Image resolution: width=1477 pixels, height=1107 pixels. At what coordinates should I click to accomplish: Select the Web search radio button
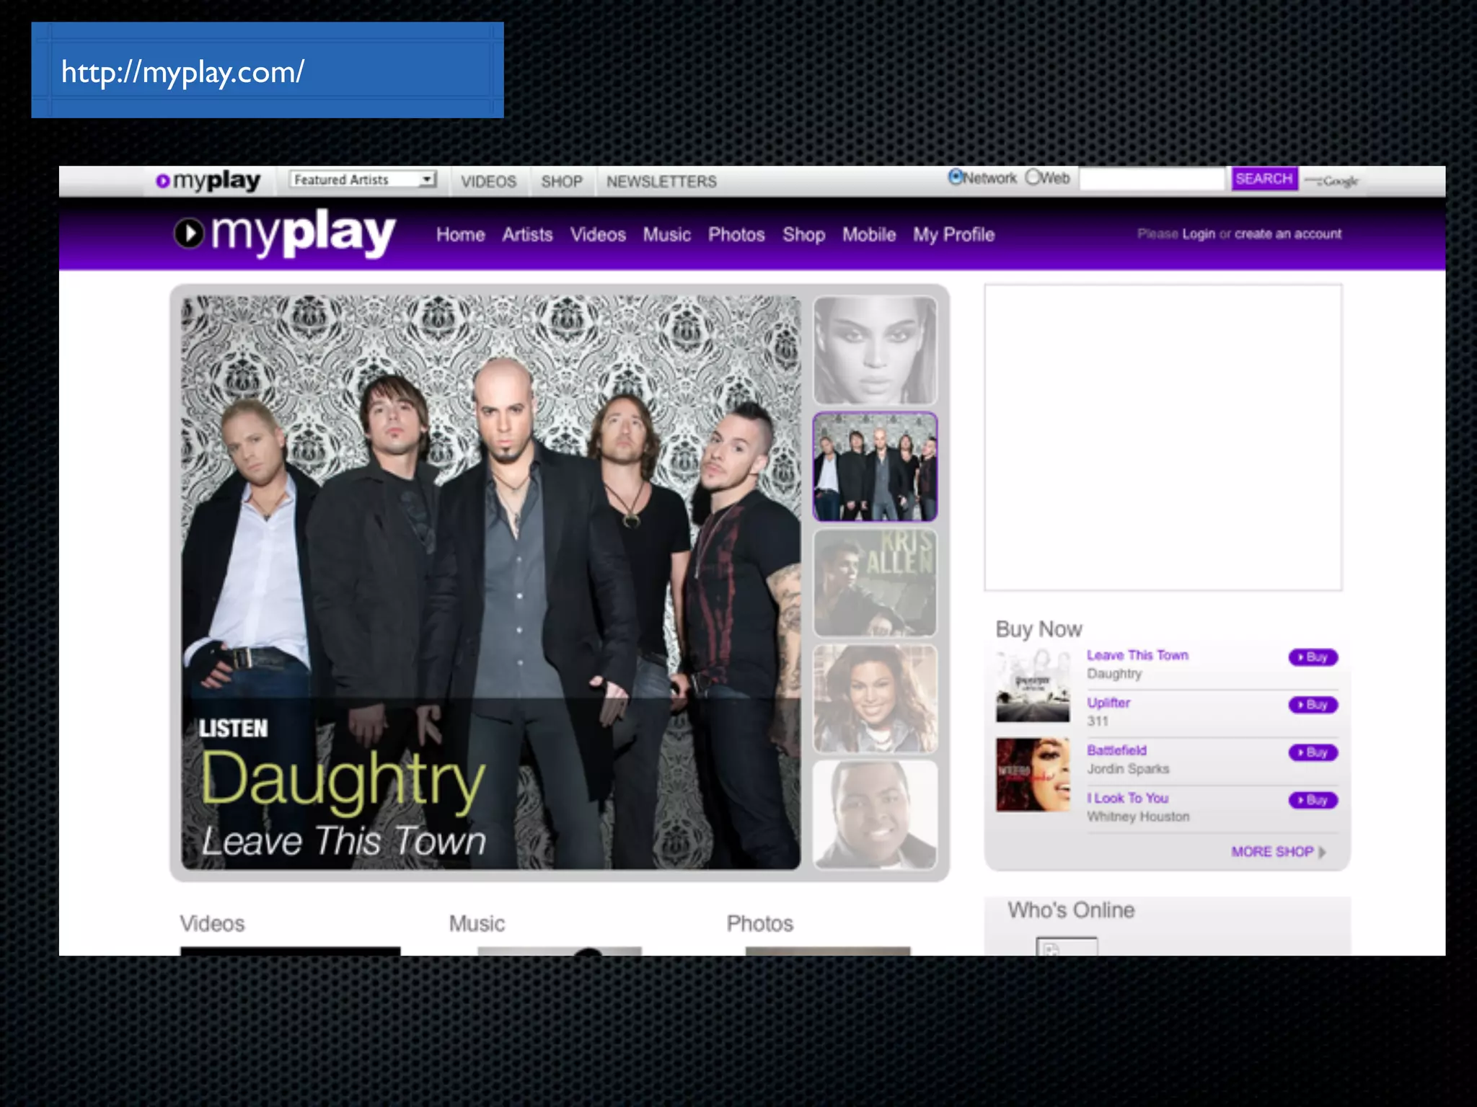coord(1033,177)
